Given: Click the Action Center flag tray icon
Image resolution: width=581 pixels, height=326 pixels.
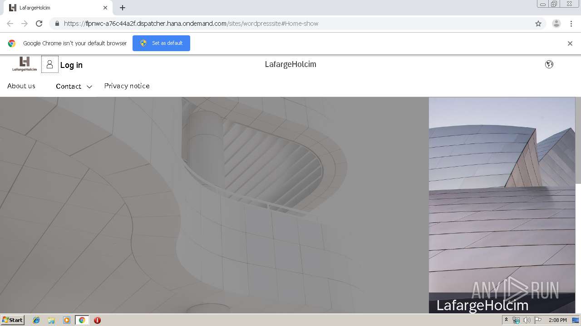Looking at the screenshot, I should point(538,320).
